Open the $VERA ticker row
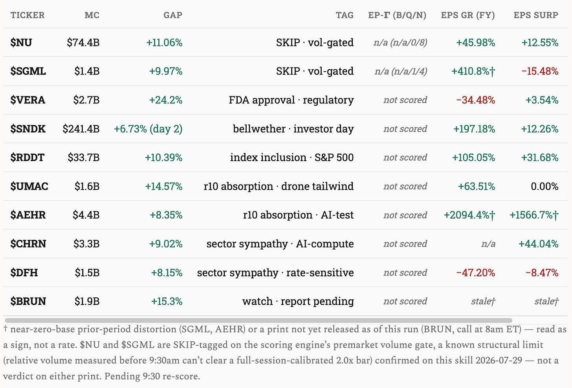Image resolution: width=572 pixels, height=388 pixels. coord(27,100)
